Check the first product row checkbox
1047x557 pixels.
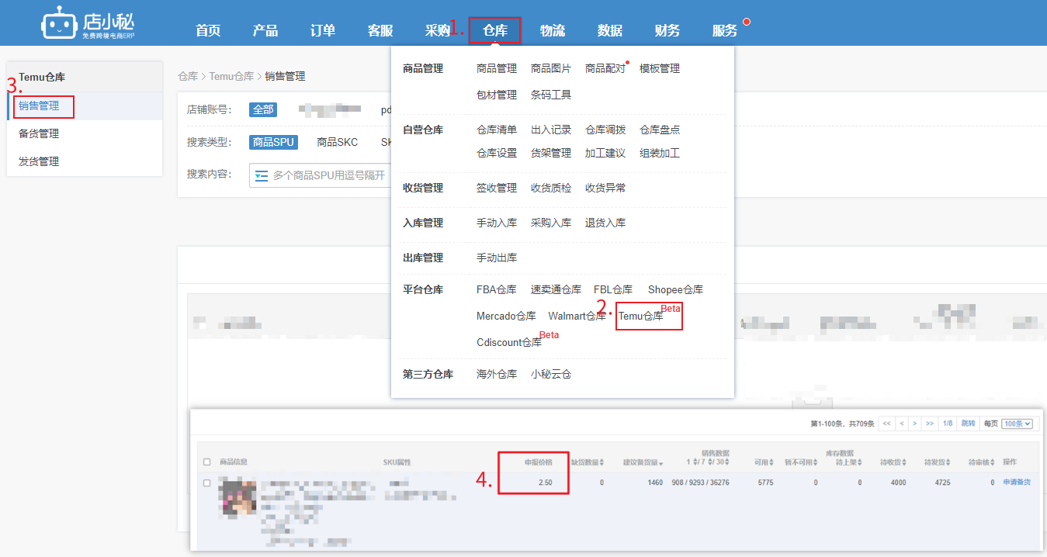tap(206, 483)
